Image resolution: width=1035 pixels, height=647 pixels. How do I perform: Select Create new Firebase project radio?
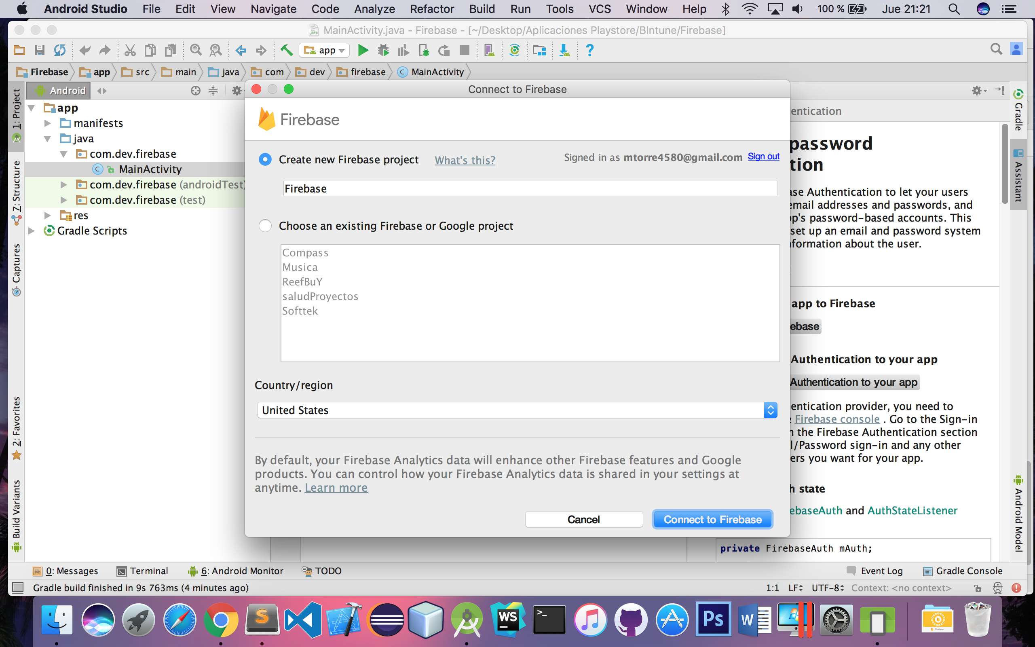coord(265,160)
